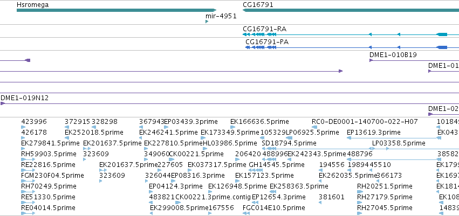Select GH14545.5prime EST label
This screenshot has height=216, width=459.
point(276,164)
